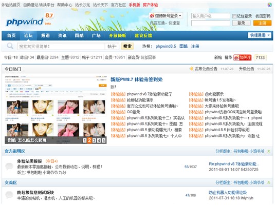Click the 登录 login button
This screenshot has width=275, height=206.
[241, 23]
